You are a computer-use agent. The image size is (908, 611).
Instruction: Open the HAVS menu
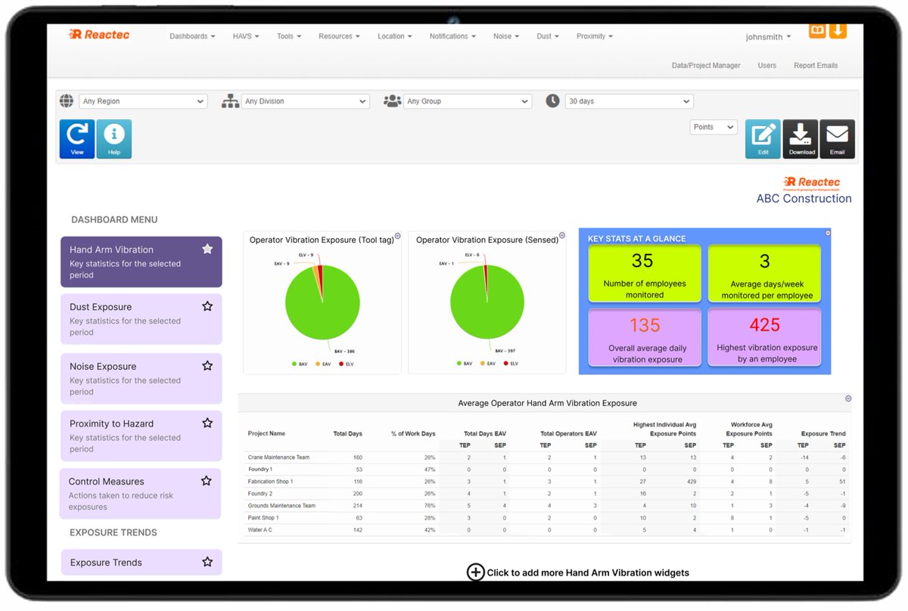(x=246, y=36)
